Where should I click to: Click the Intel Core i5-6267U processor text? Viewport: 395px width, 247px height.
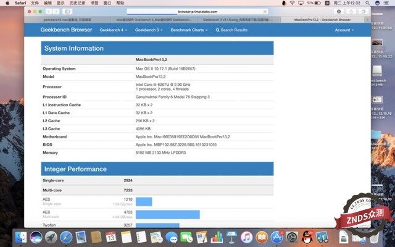163,85
